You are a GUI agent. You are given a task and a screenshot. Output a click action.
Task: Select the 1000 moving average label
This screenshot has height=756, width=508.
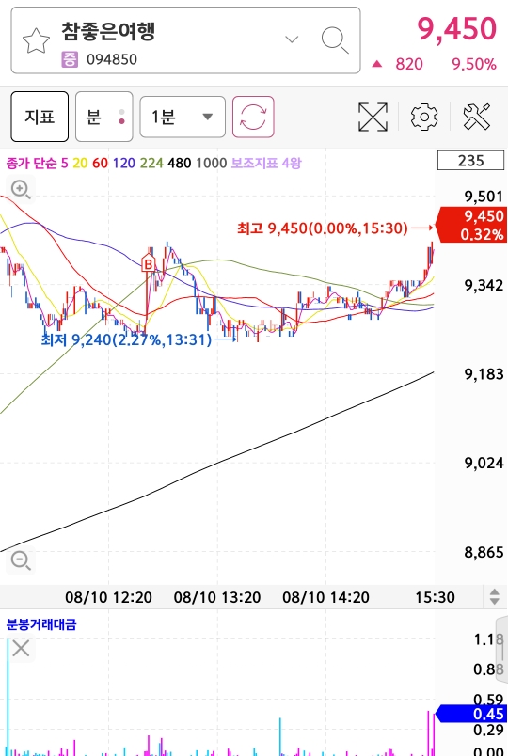click(x=211, y=163)
